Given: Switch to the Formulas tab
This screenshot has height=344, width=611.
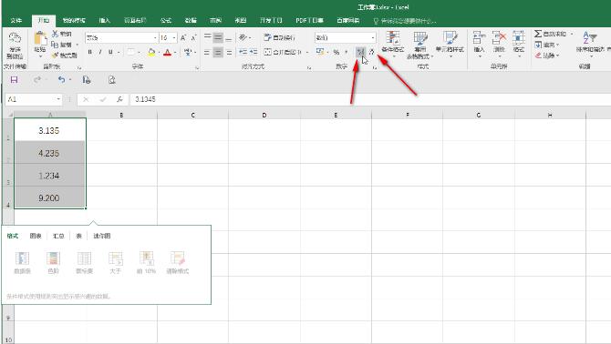Looking at the screenshot, I should (x=166, y=20).
